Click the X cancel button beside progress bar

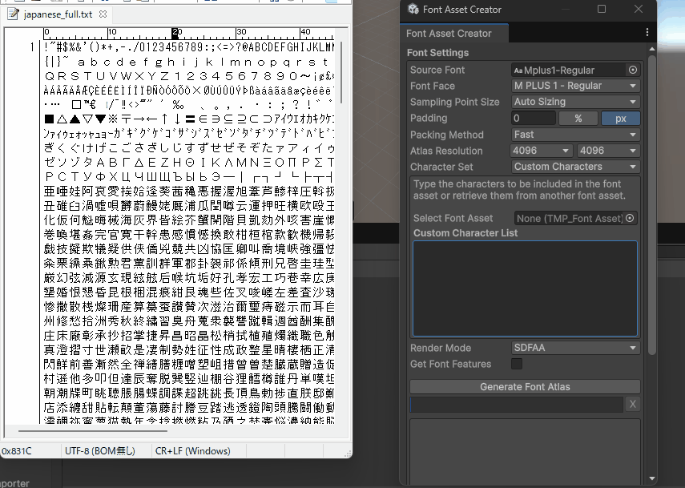tap(632, 405)
